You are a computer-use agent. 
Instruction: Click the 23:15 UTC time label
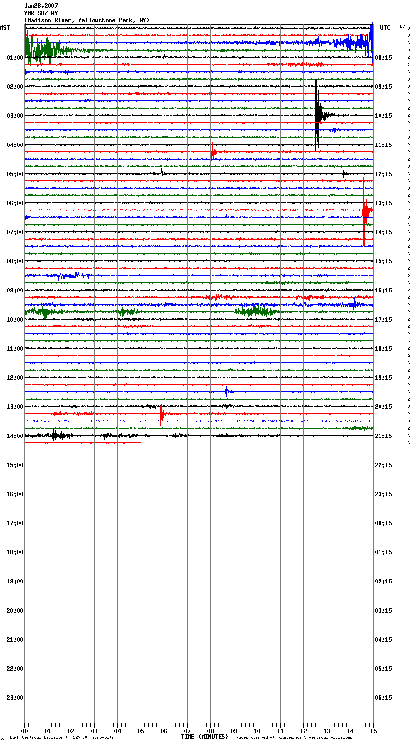point(383,494)
